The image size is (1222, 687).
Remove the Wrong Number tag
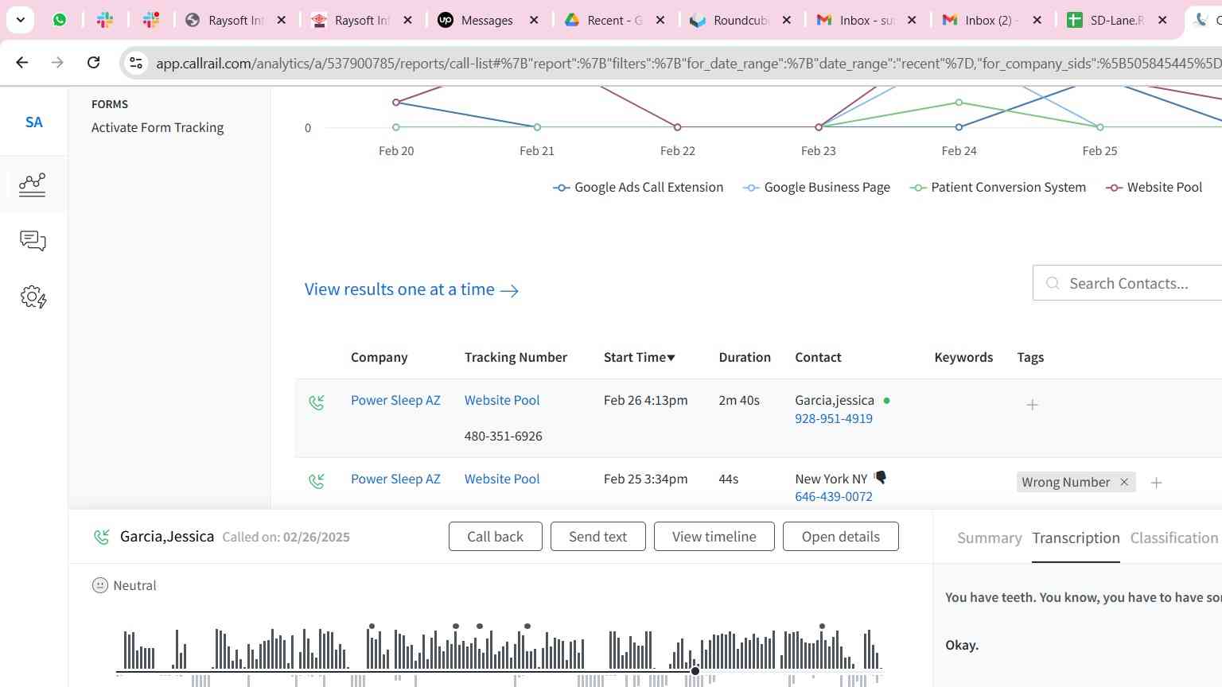pyautogui.click(x=1124, y=482)
